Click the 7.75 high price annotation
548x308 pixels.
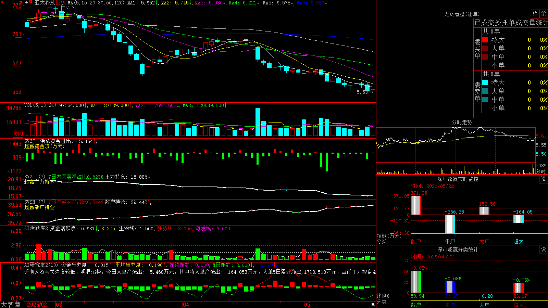click(72, 8)
